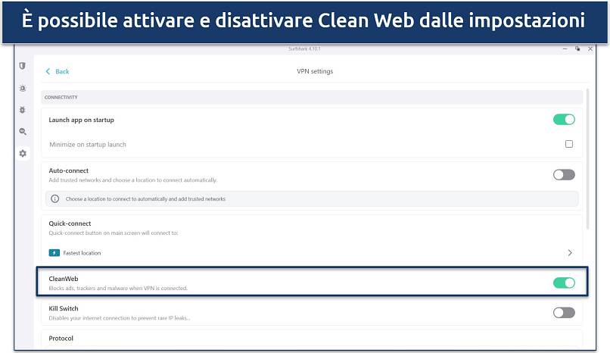Click the info icon in Auto-connect hint
Image resolution: width=610 pixels, height=353 pixels.
pyautogui.click(x=54, y=199)
